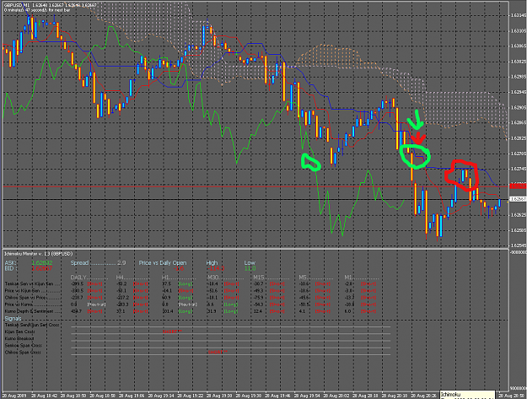Click the H4 Chikou Span value -217.2
Screen dimensions: 527x399
tap(121, 298)
